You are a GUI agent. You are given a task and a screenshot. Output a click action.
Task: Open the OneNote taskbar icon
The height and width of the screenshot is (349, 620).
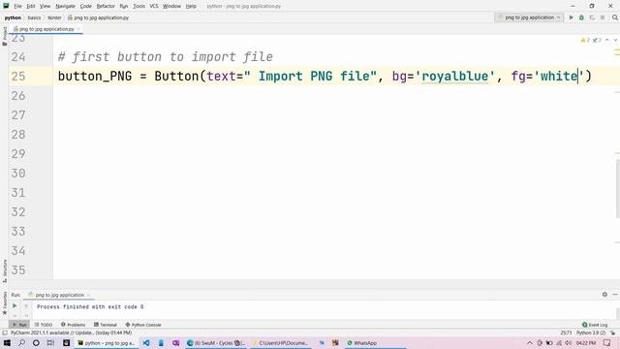tap(175, 342)
